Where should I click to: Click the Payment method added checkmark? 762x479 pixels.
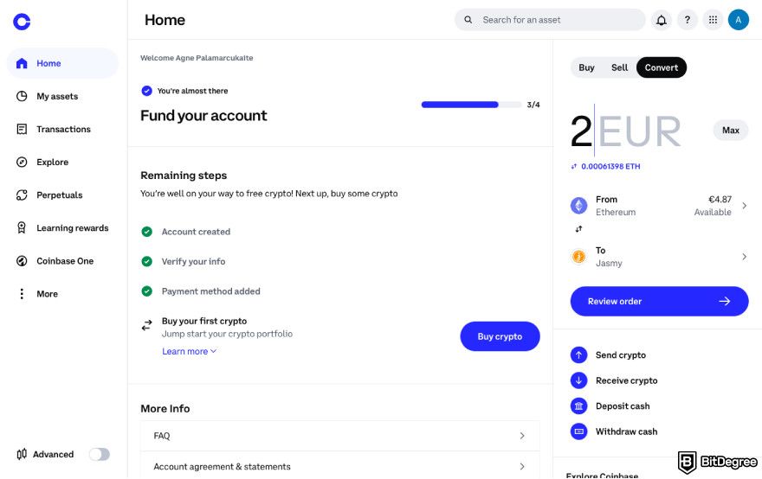[x=146, y=291]
